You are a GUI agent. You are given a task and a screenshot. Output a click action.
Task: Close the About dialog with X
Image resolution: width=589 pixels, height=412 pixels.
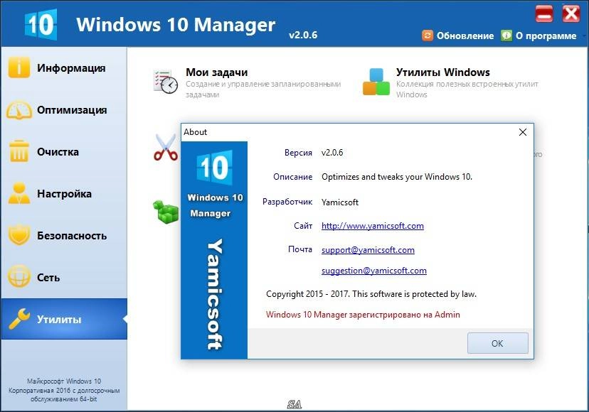click(523, 132)
